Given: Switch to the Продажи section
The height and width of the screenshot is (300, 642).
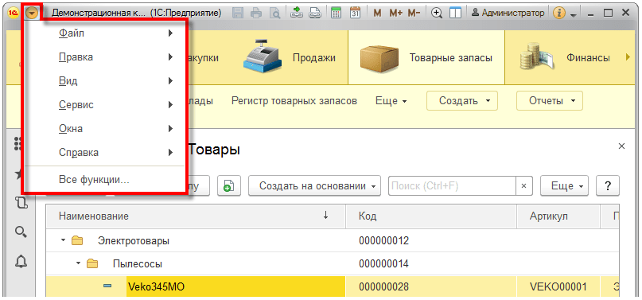Looking at the screenshot, I should tap(289, 58).
